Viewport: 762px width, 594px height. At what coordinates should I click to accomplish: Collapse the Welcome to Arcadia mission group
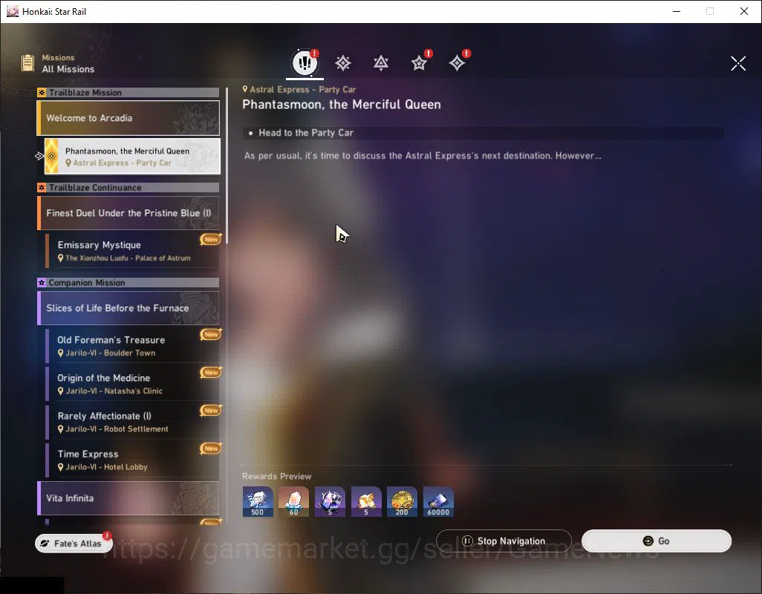coord(128,118)
